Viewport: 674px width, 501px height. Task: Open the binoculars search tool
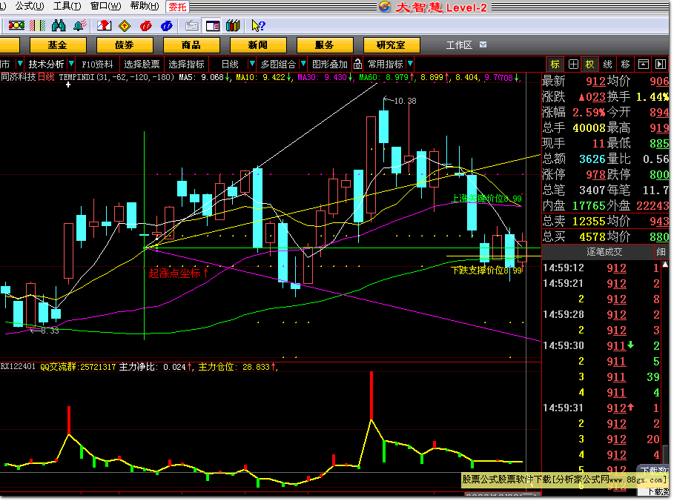(59, 26)
